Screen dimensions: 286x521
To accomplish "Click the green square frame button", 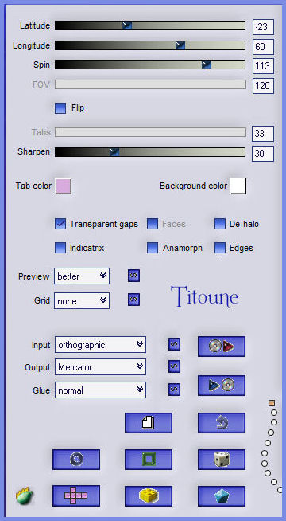I will pyautogui.click(x=149, y=460).
